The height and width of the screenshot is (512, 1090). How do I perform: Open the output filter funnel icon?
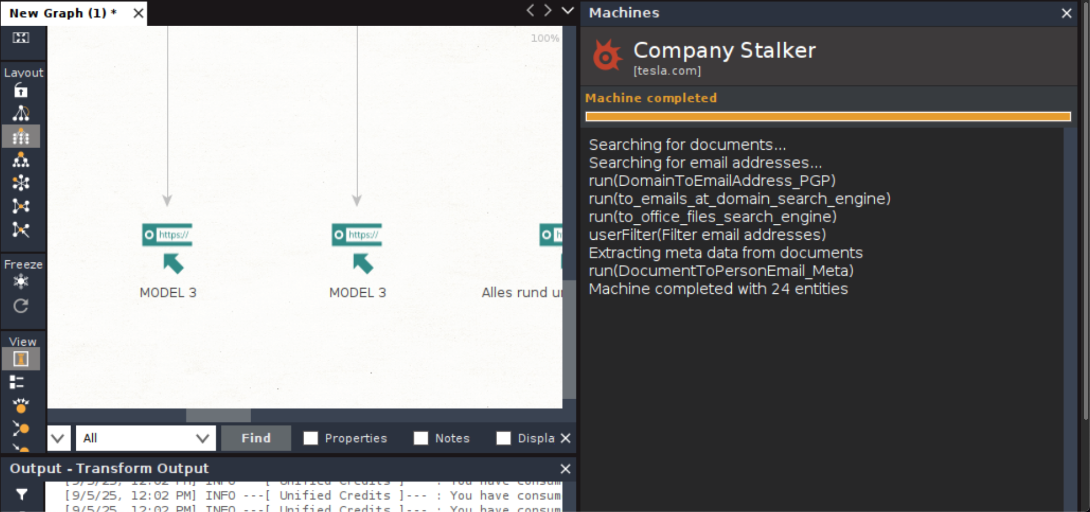point(22,494)
